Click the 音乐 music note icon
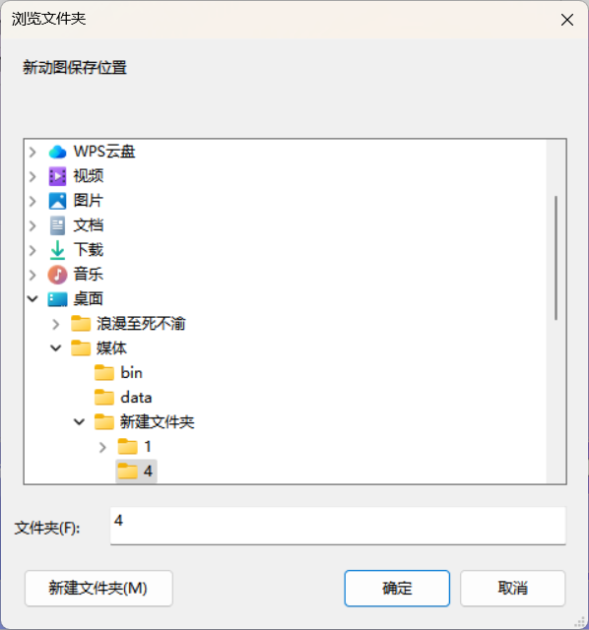This screenshot has width=589, height=630. [57, 275]
